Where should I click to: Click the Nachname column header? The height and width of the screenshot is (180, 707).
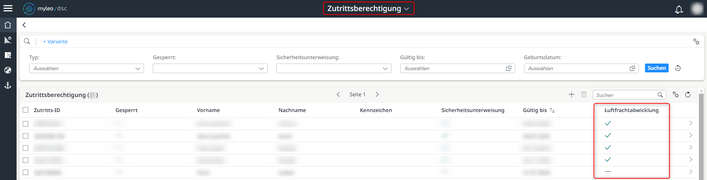292,110
